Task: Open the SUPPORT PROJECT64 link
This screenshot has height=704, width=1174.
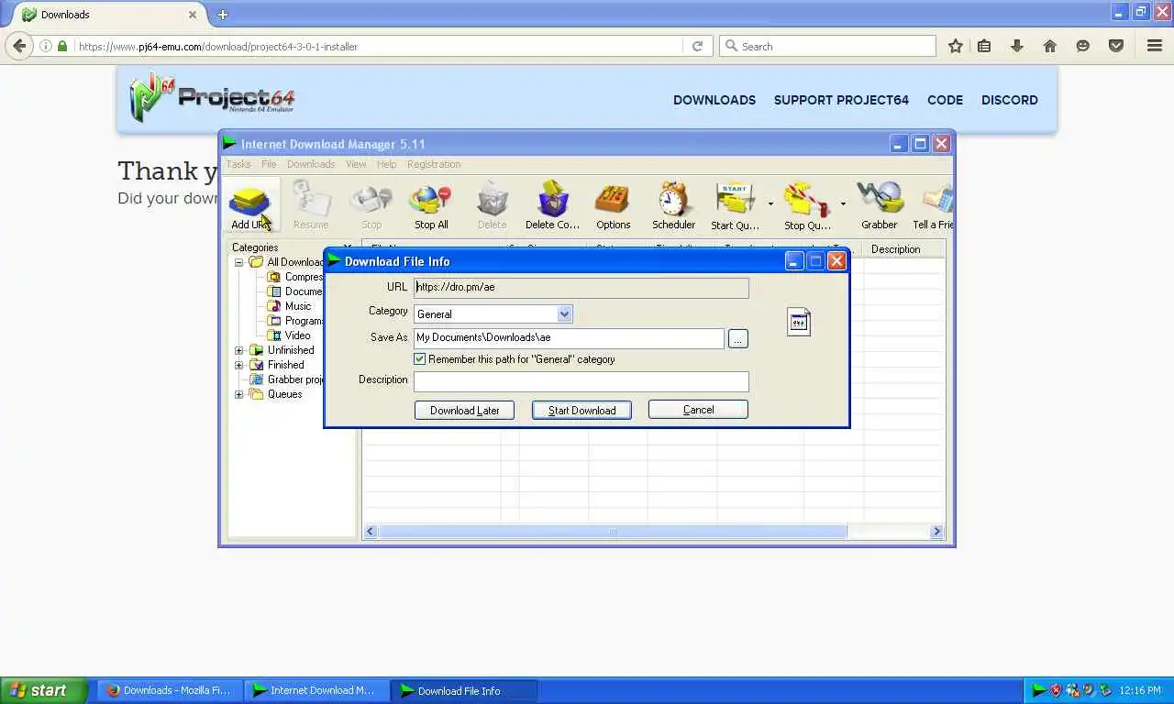Action: pyautogui.click(x=841, y=100)
